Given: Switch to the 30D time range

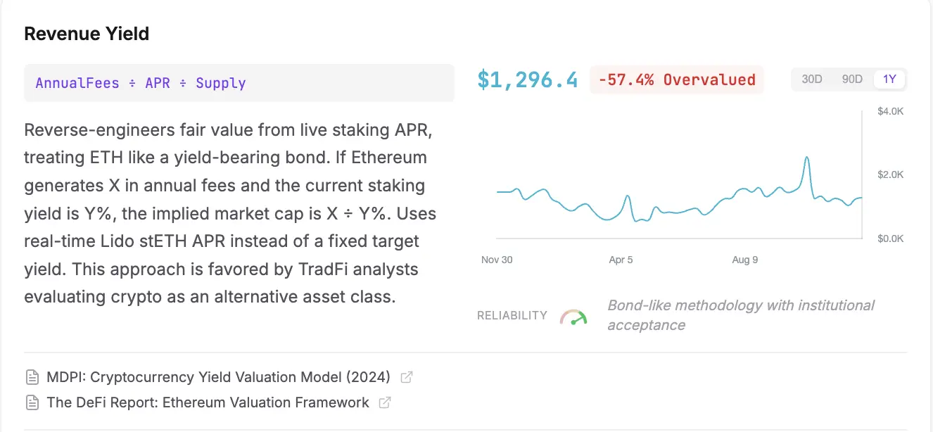Looking at the screenshot, I should (x=812, y=79).
